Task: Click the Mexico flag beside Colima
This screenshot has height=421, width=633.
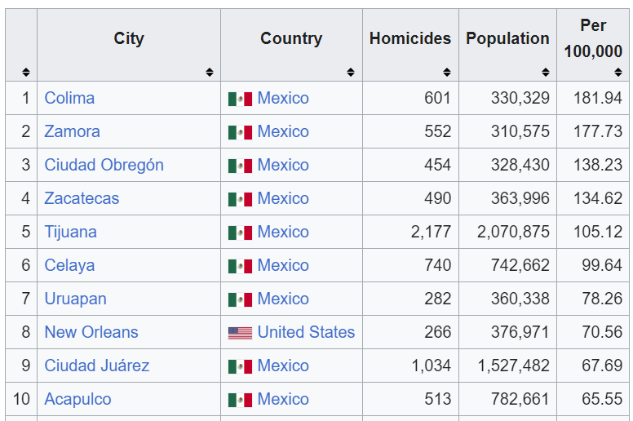Action: pyautogui.click(x=240, y=99)
